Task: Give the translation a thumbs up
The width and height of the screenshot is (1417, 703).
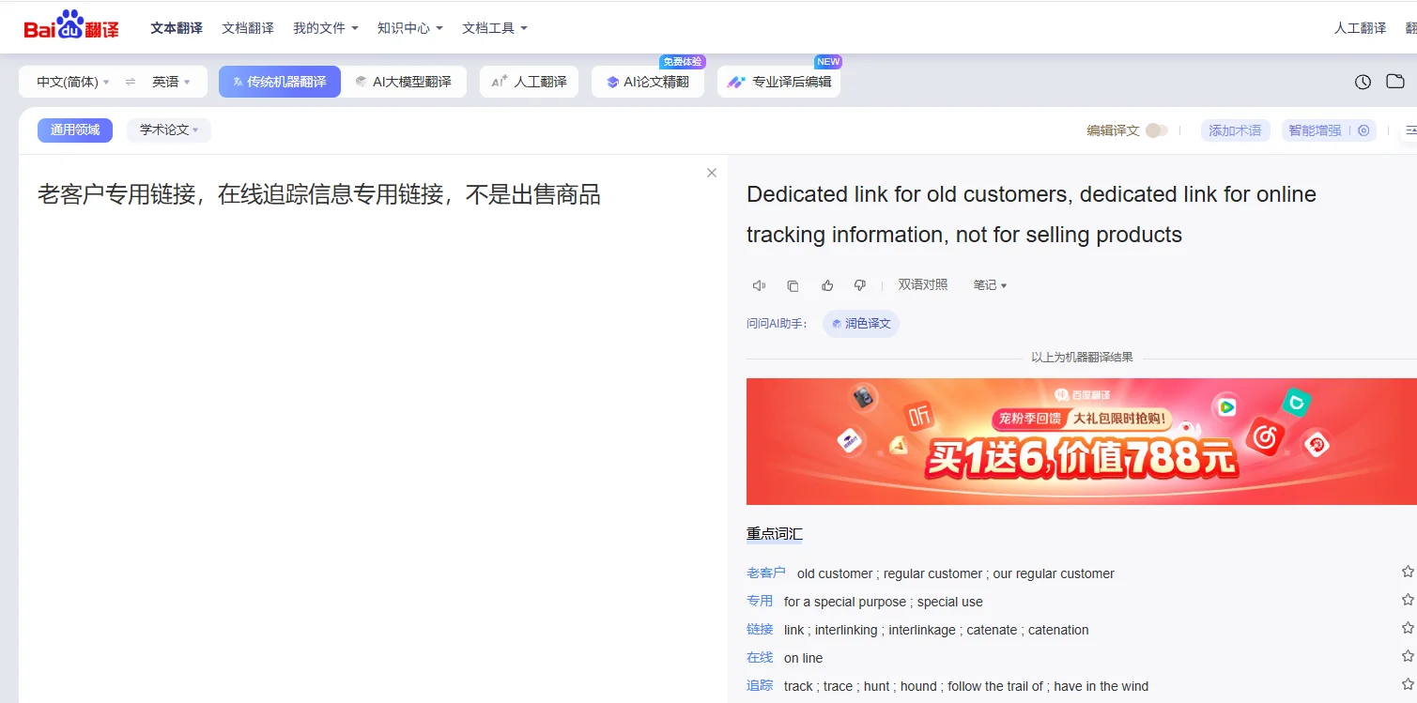Action: (827, 285)
